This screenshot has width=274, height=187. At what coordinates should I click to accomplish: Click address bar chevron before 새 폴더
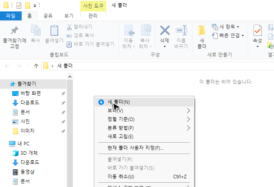coord(52,66)
